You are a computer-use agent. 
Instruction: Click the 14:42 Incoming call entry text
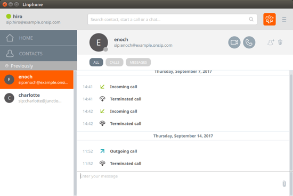tap(124, 111)
